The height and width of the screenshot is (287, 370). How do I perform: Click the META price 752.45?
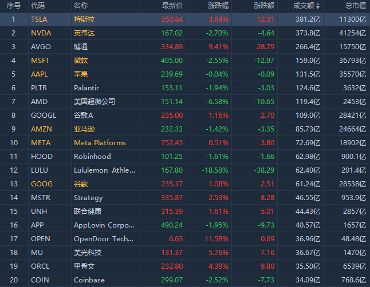click(x=172, y=143)
